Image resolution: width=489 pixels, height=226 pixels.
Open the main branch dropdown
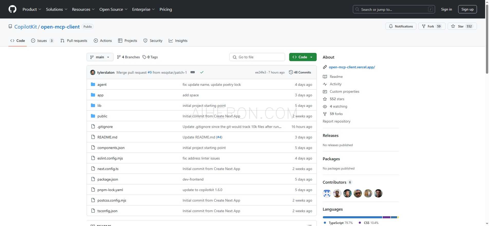(100, 57)
